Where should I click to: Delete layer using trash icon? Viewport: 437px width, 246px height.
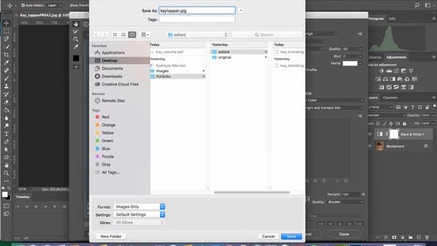tap(427, 237)
